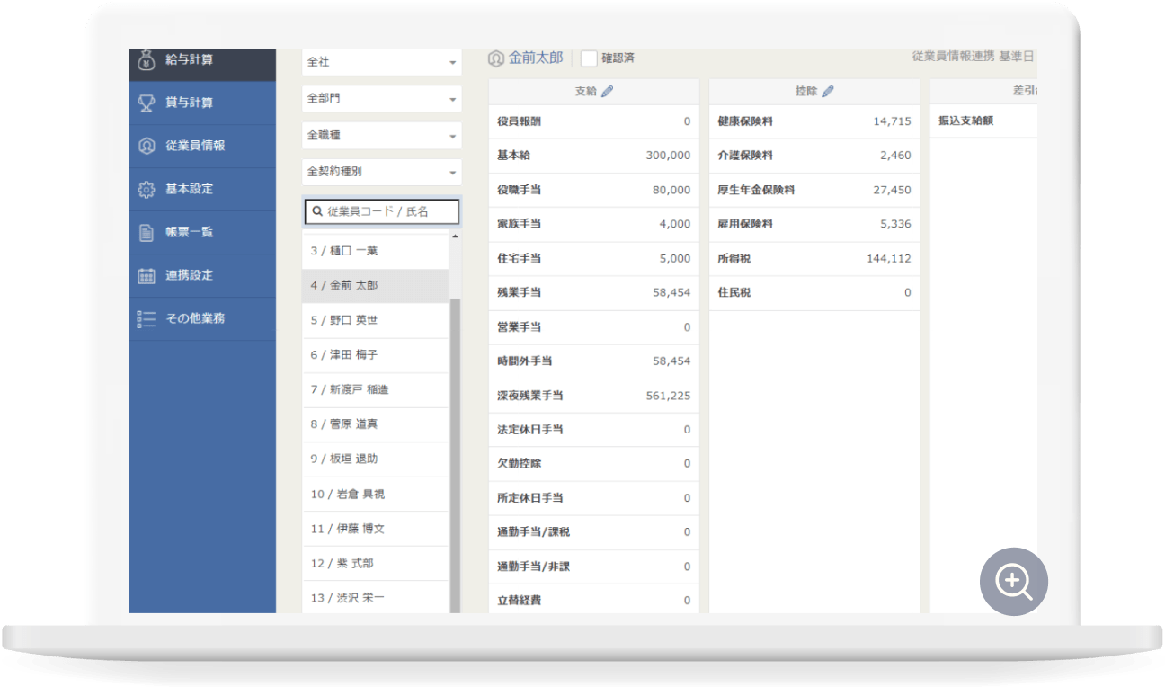Click the 住民税 row label

tap(734, 292)
